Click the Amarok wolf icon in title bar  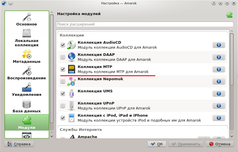coord(4,3)
